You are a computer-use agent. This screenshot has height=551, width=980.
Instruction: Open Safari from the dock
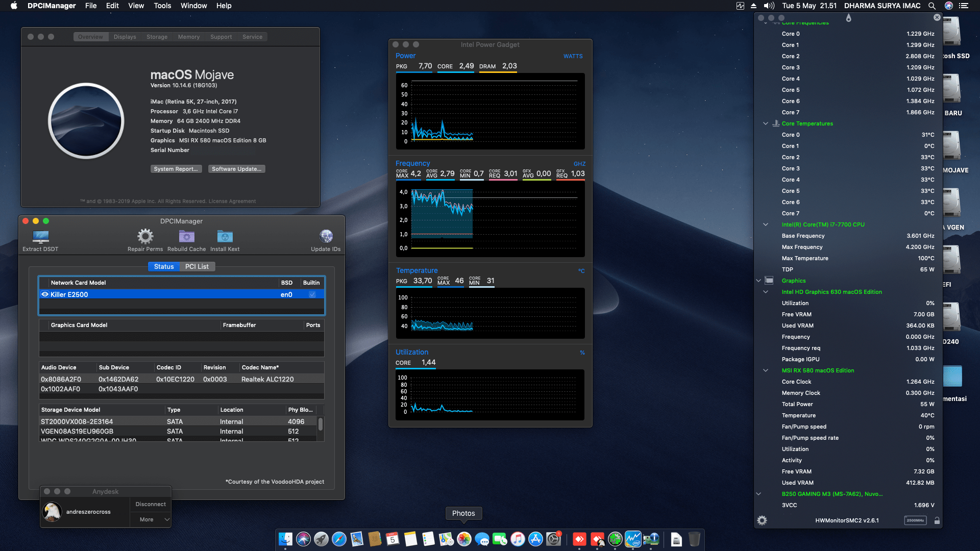pyautogui.click(x=339, y=539)
